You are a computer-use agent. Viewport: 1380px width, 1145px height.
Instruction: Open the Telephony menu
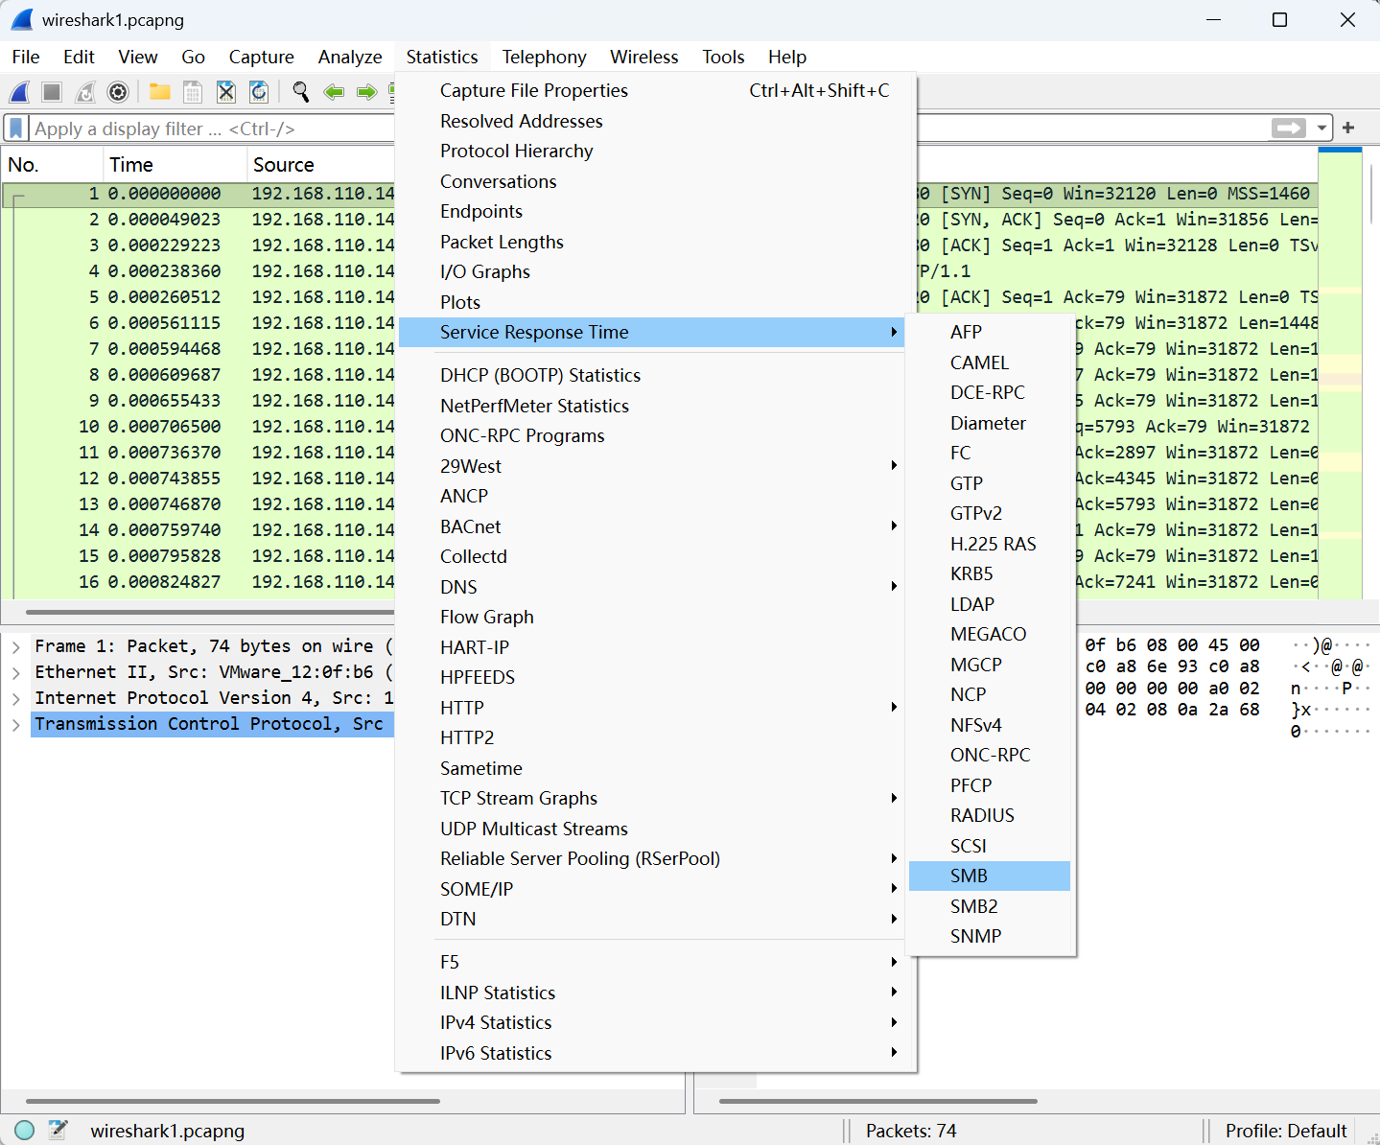point(544,58)
